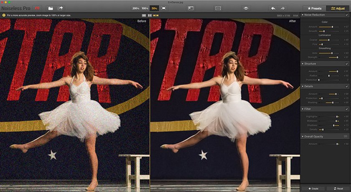
Task: Collapse the Noise Reduction section
Action: pyautogui.click(x=303, y=15)
